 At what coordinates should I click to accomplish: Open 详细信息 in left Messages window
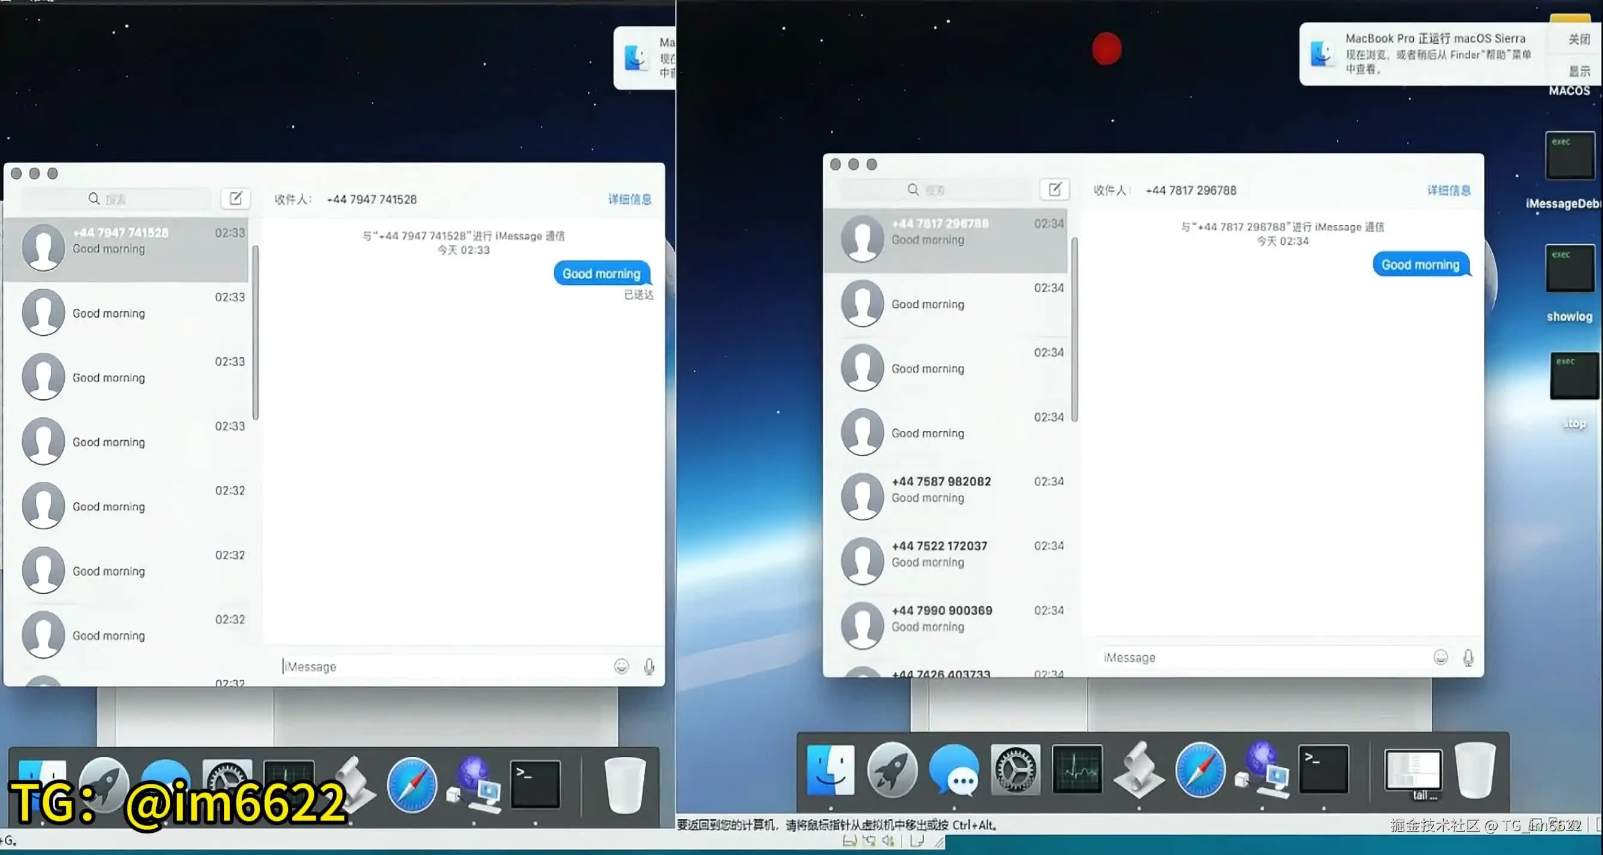[x=630, y=199]
